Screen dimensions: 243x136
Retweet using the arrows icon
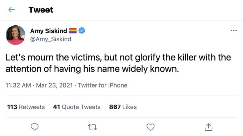coord(93,127)
